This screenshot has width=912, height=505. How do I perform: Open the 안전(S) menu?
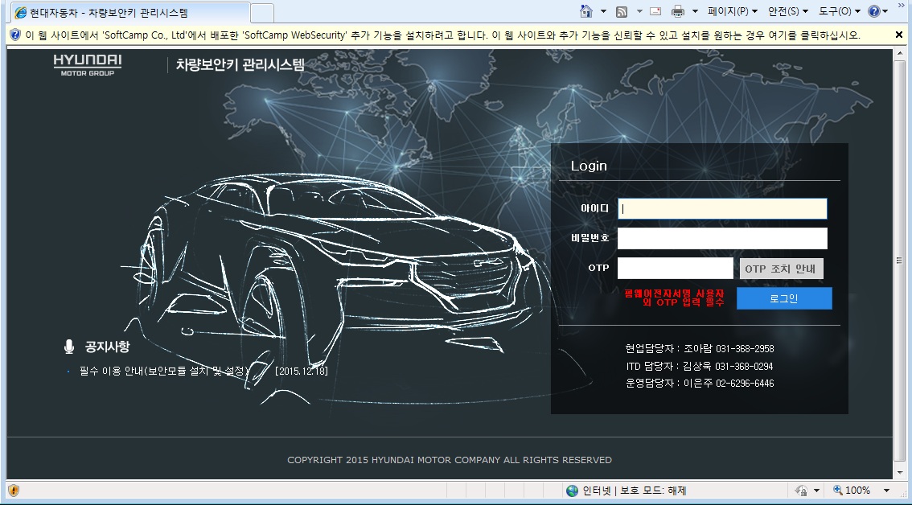(x=788, y=11)
